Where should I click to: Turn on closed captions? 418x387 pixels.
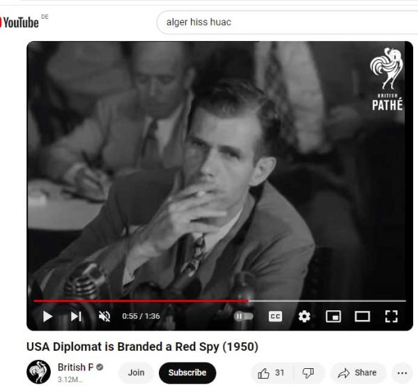pos(275,317)
